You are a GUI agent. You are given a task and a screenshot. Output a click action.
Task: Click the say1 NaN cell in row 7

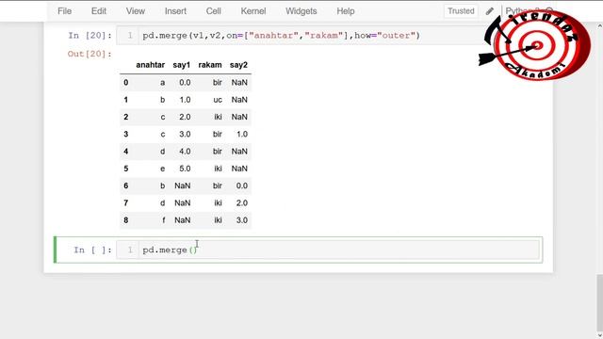[182, 203]
